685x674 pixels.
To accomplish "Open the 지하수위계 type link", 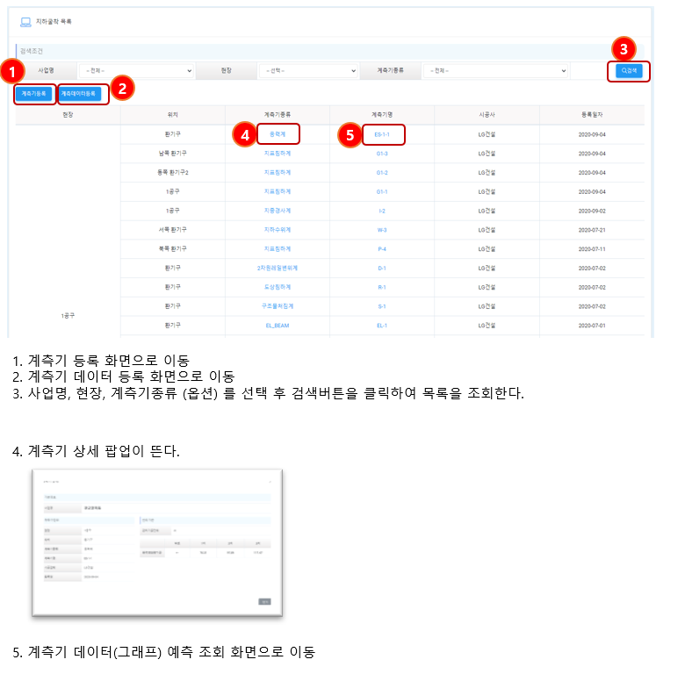I will click(278, 230).
